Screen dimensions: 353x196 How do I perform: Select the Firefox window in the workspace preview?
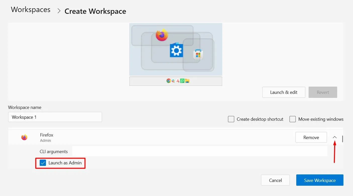click(162, 35)
